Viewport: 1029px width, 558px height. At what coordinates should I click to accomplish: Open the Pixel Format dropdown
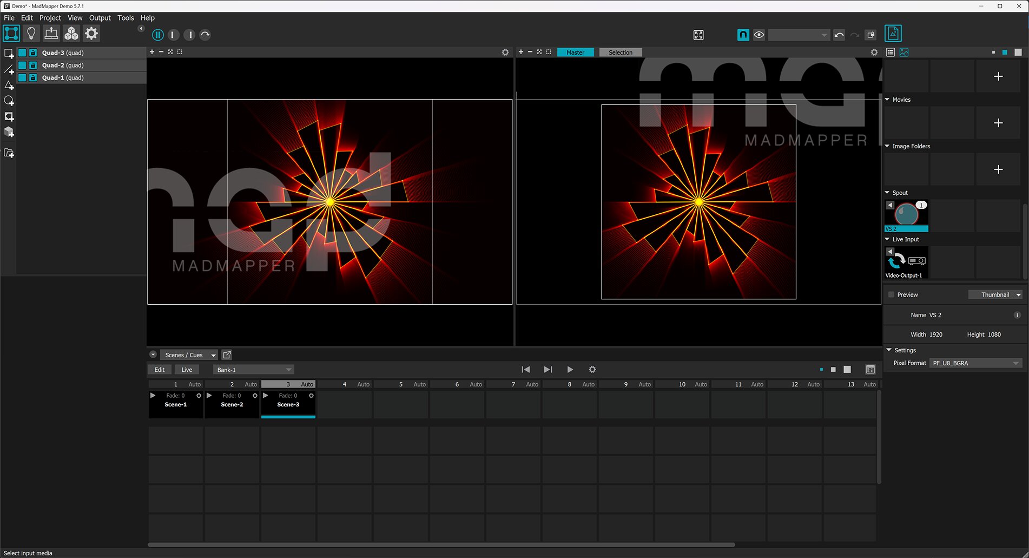click(975, 363)
